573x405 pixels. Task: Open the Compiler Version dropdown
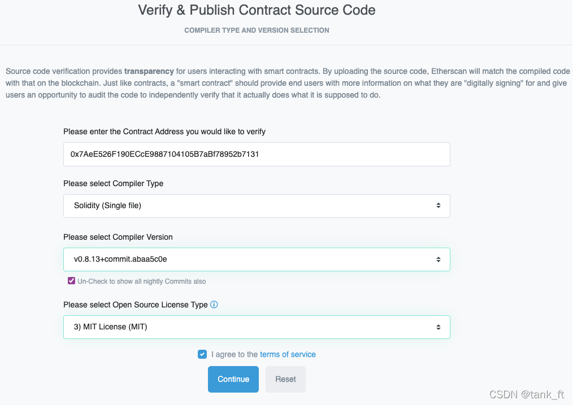pos(257,259)
